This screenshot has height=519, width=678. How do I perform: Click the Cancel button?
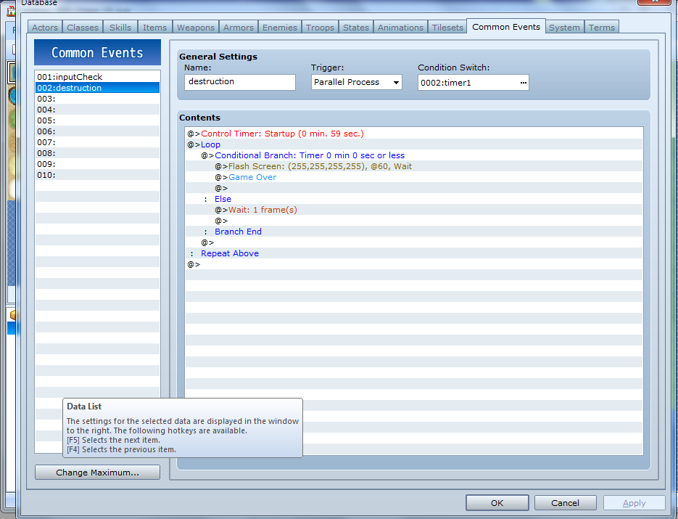coord(565,503)
